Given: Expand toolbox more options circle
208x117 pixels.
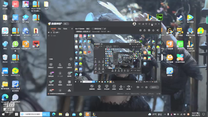Looking at the screenshot, I should [71, 59].
